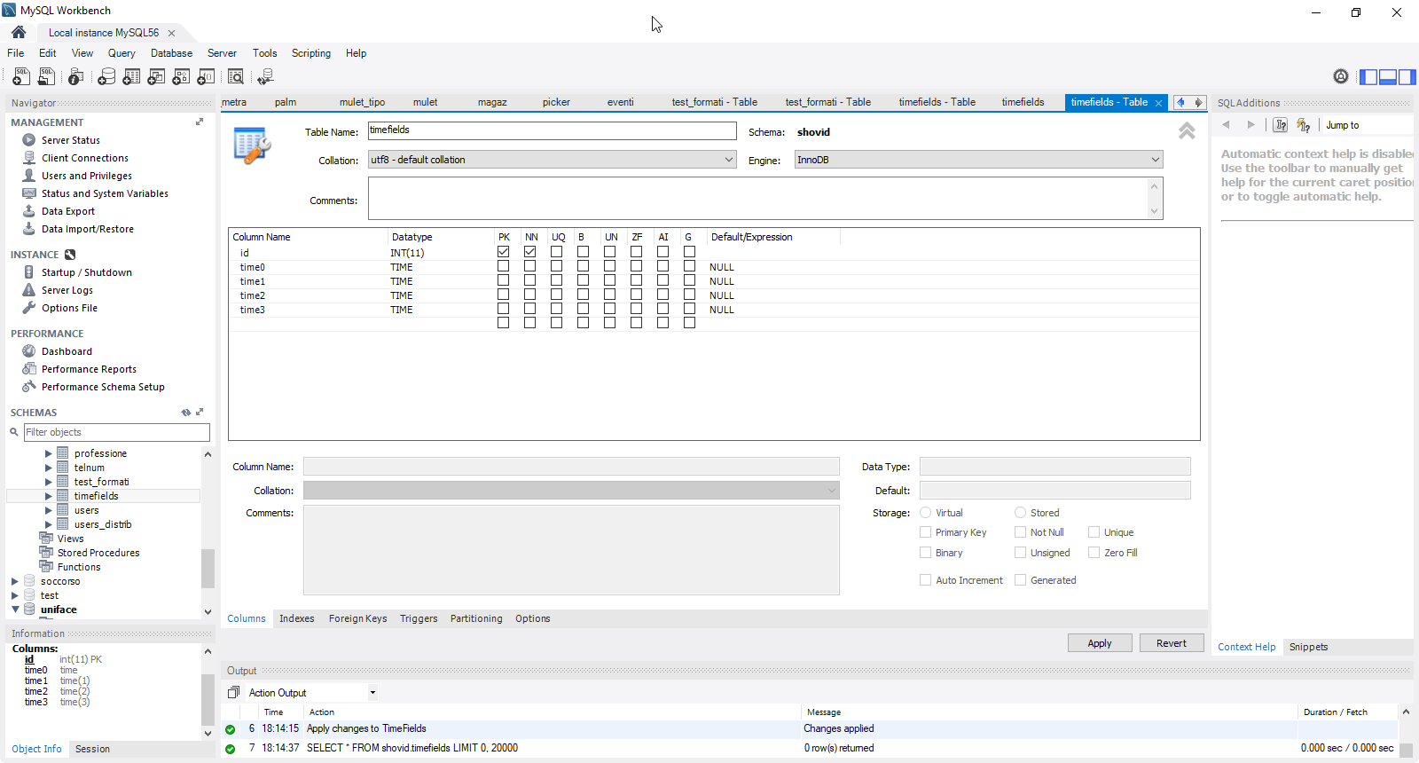Uncheck the NN checkbox for id column
Screen dimensions: 1419x763
click(530, 252)
